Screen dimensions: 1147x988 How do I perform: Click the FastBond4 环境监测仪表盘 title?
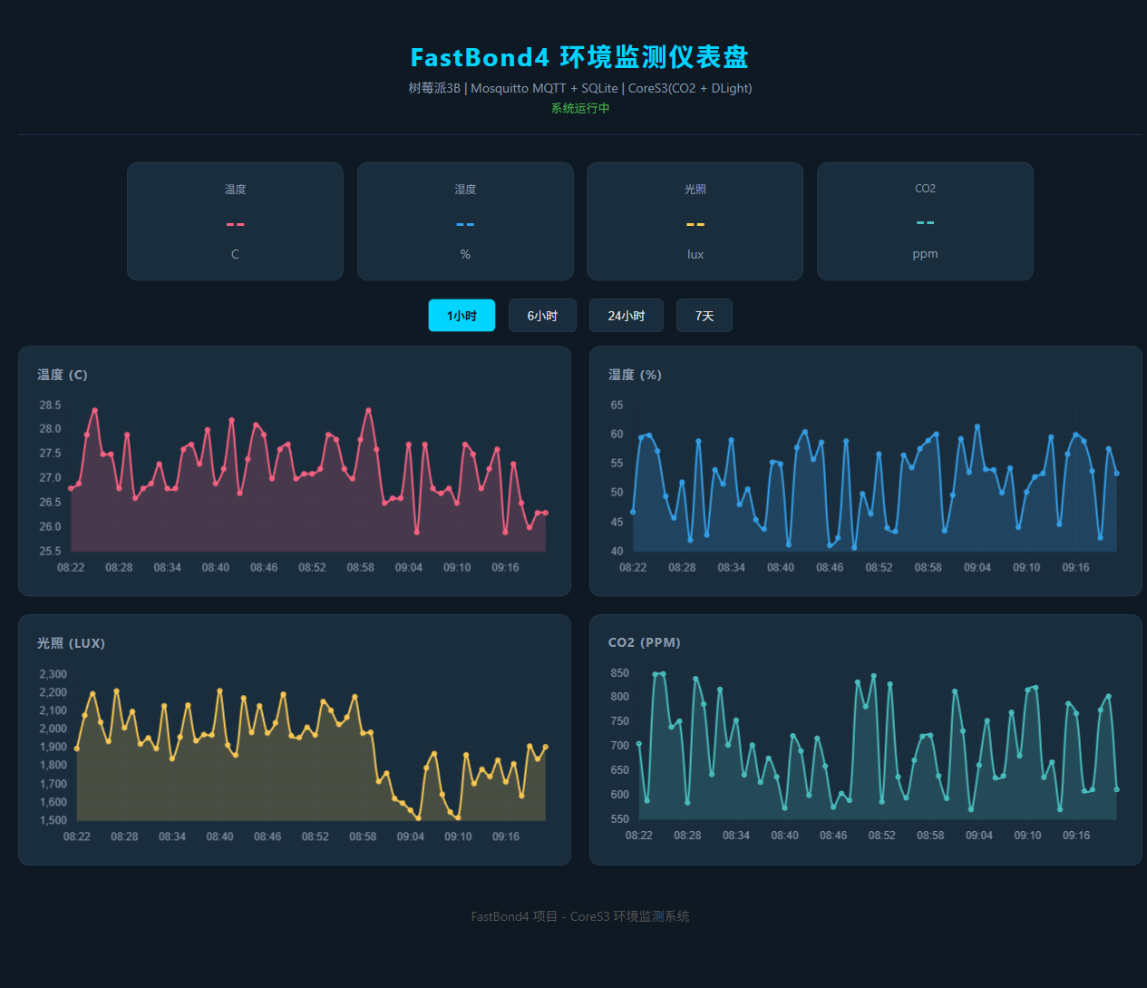pyautogui.click(x=579, y=57)
